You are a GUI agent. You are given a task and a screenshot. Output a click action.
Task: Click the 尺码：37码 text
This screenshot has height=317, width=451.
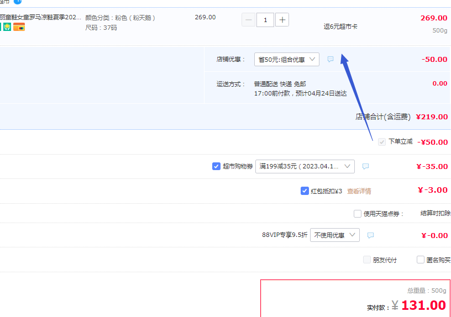101,28
